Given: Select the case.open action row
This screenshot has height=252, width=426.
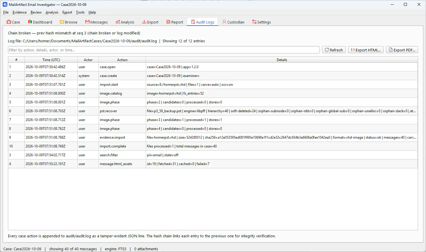Looking at the screenshot, I should pos(213,67).
